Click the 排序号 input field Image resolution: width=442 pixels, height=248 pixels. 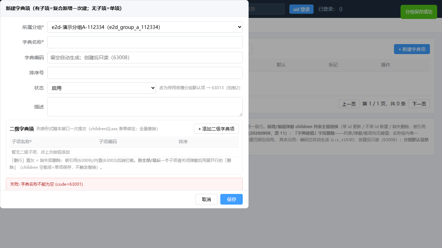click(145, 73)
